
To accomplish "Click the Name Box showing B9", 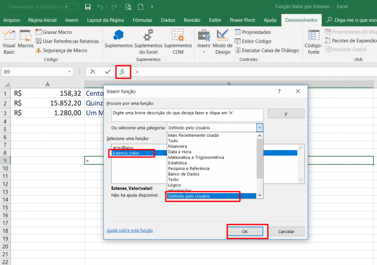I will tap(34, 72).
